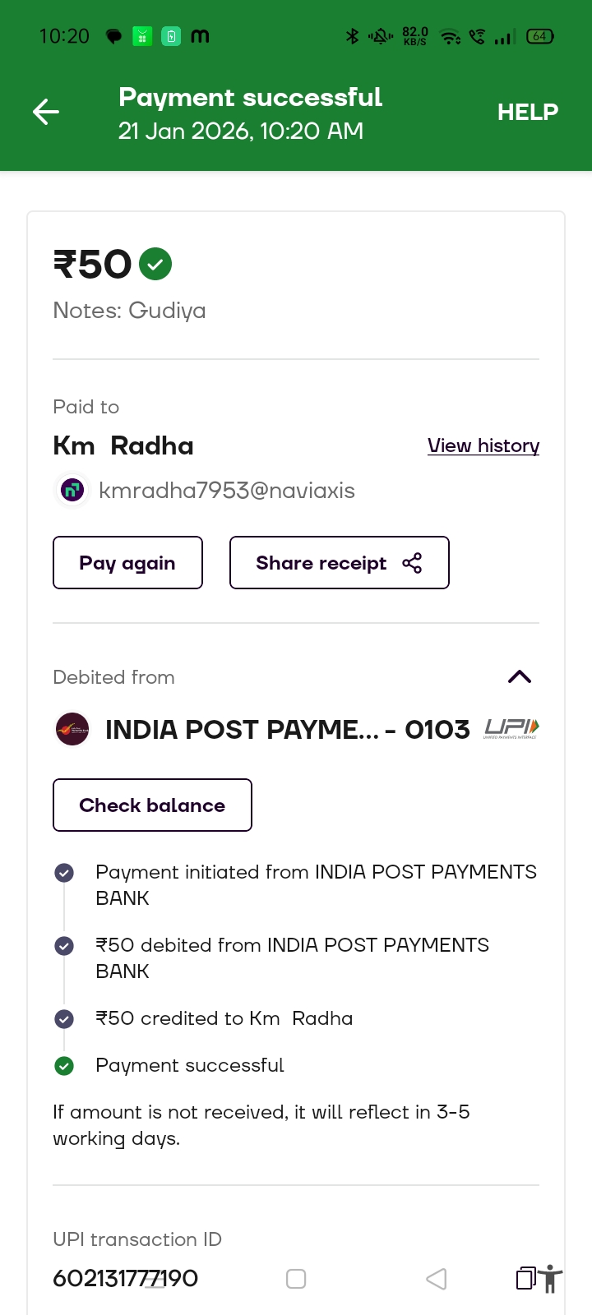Open HELP in the header
Image resolution: width=592 pixels, height=1315 pixels.
click(528, 112)
